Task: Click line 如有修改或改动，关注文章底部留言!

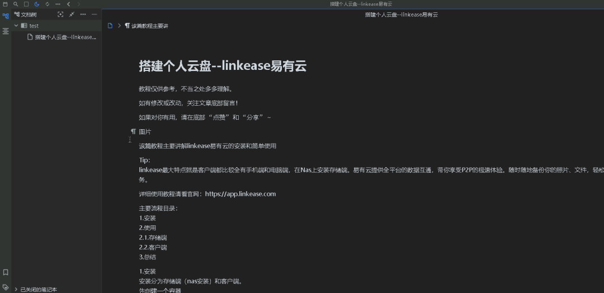Action: (188, 103)
